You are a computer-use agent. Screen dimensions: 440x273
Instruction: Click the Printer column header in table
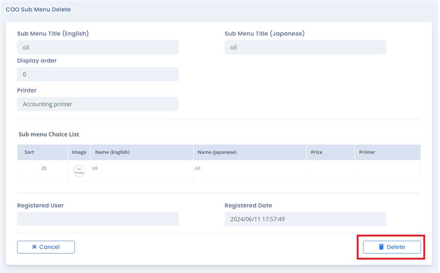click(x=367, y=152)
